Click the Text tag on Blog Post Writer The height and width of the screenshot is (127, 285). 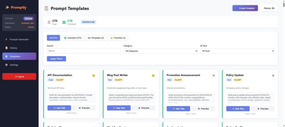click(110, 80)
